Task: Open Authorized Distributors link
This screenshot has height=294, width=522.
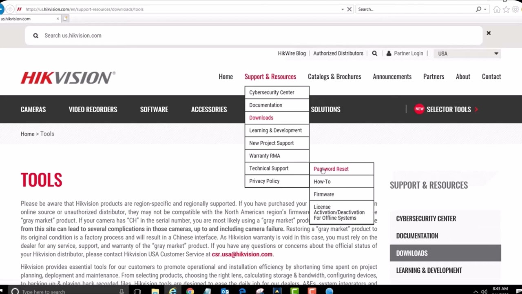Action: pos(338,53)
